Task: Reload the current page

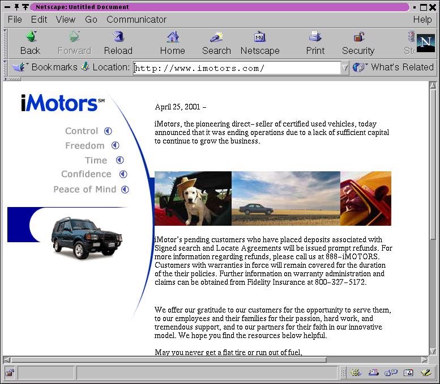Action: [118, 43]
